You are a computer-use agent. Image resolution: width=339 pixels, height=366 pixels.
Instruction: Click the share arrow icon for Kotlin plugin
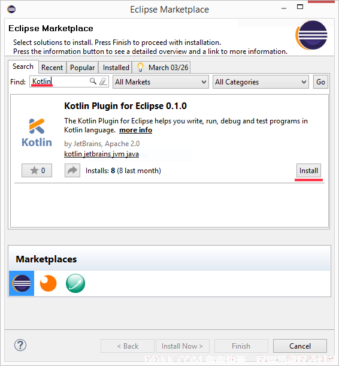[x=72, y=170]
